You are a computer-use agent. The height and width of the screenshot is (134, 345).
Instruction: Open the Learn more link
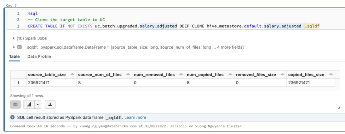135,117
